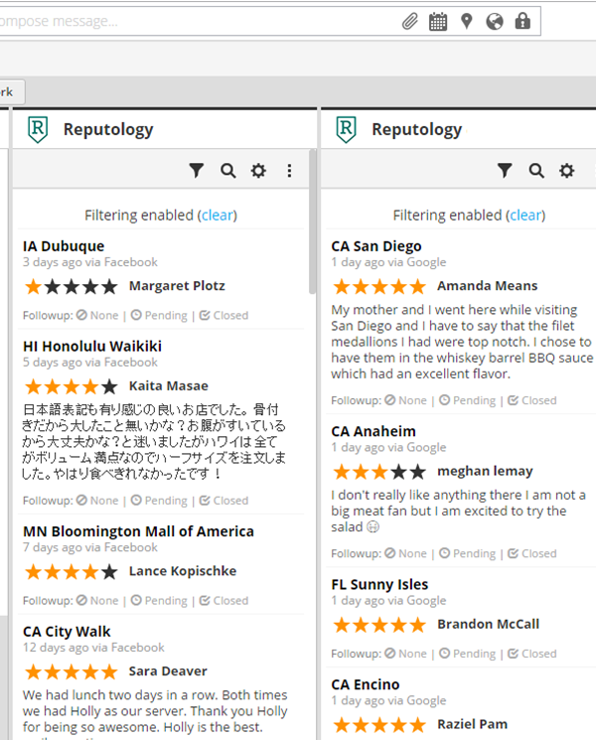
Task: Open CA San Diego review title
Action: (376, 246)
